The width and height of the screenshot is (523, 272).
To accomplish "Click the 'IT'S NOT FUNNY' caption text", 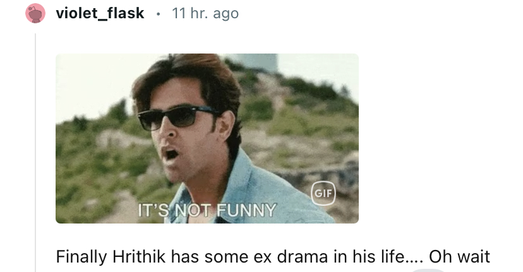I will coord(207,210).
